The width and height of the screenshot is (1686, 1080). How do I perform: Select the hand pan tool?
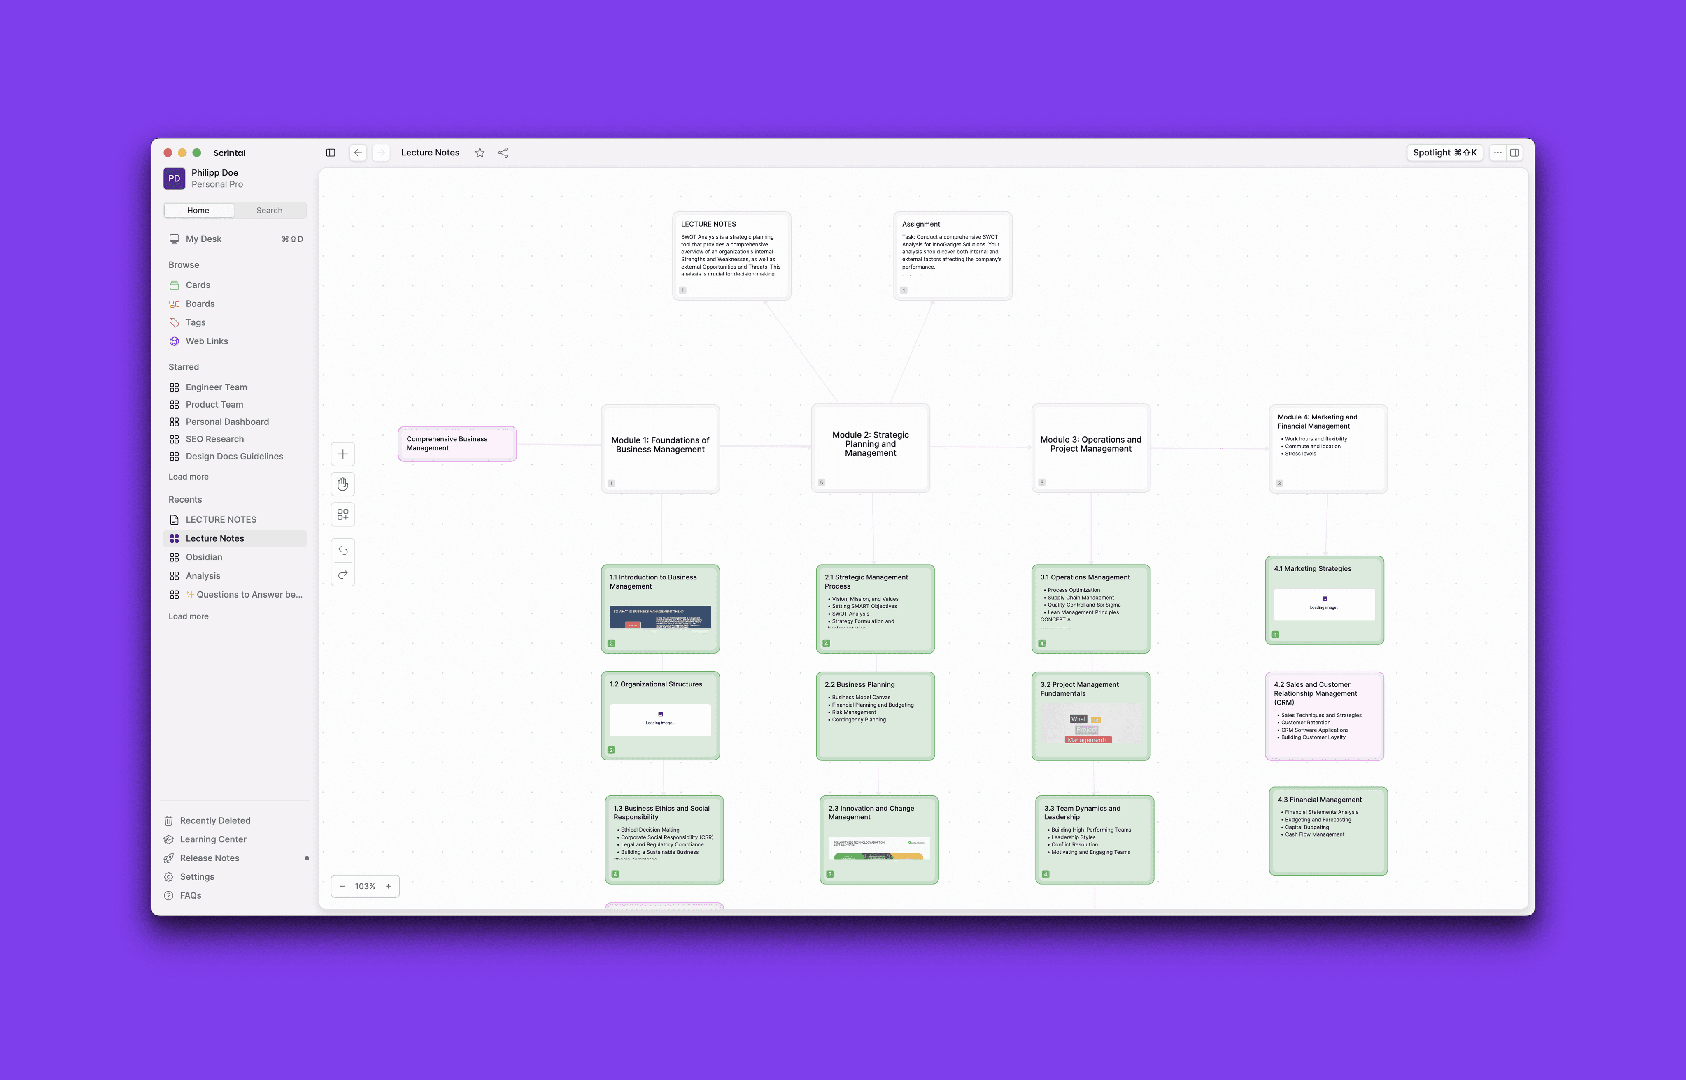click(x=342, y=484)
